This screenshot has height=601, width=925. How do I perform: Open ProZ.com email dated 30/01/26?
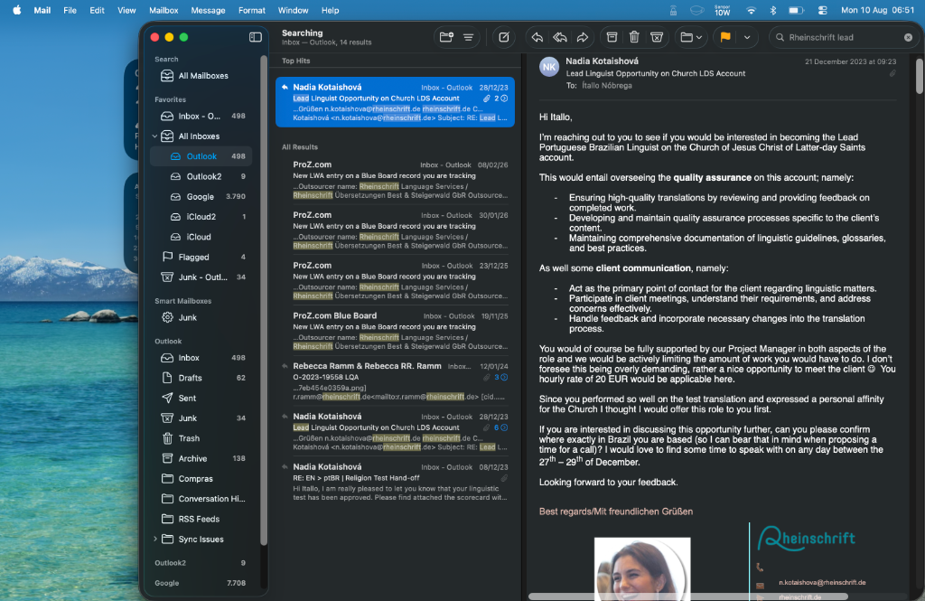coord(396,230)
